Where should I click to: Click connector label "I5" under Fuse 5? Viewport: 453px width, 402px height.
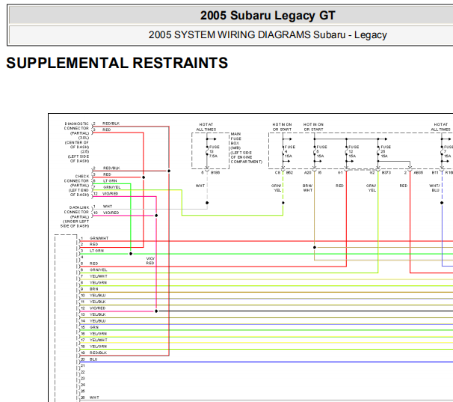tap(319, 173)
